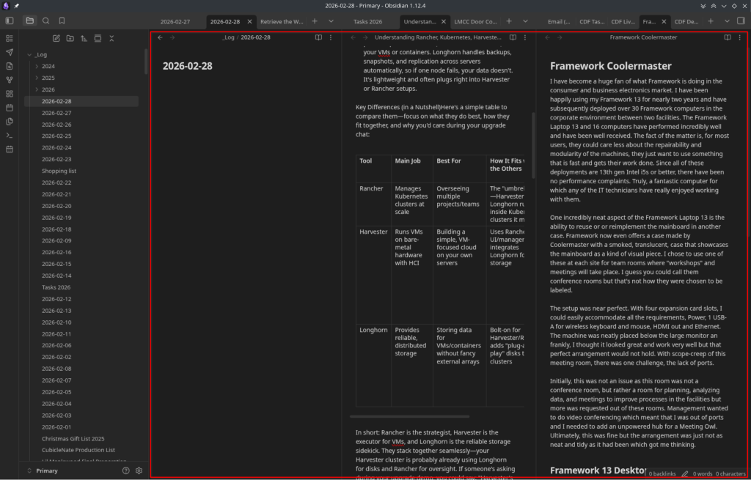Open the Shopping list note
This screenshot has width=751, height=480.
coord(59,171)
